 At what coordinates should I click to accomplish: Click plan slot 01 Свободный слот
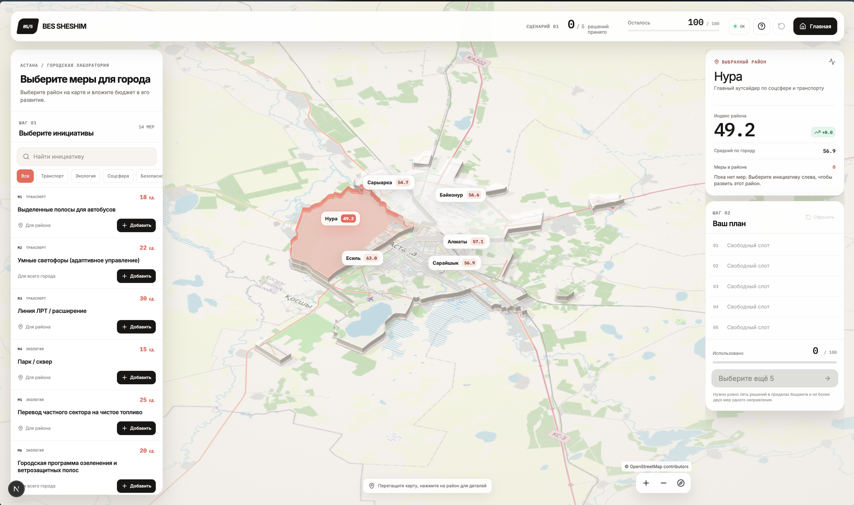click(x=775, y=245)
